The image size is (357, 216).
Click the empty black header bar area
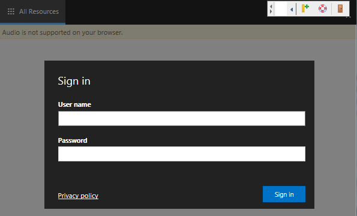(x=166, y=12)
